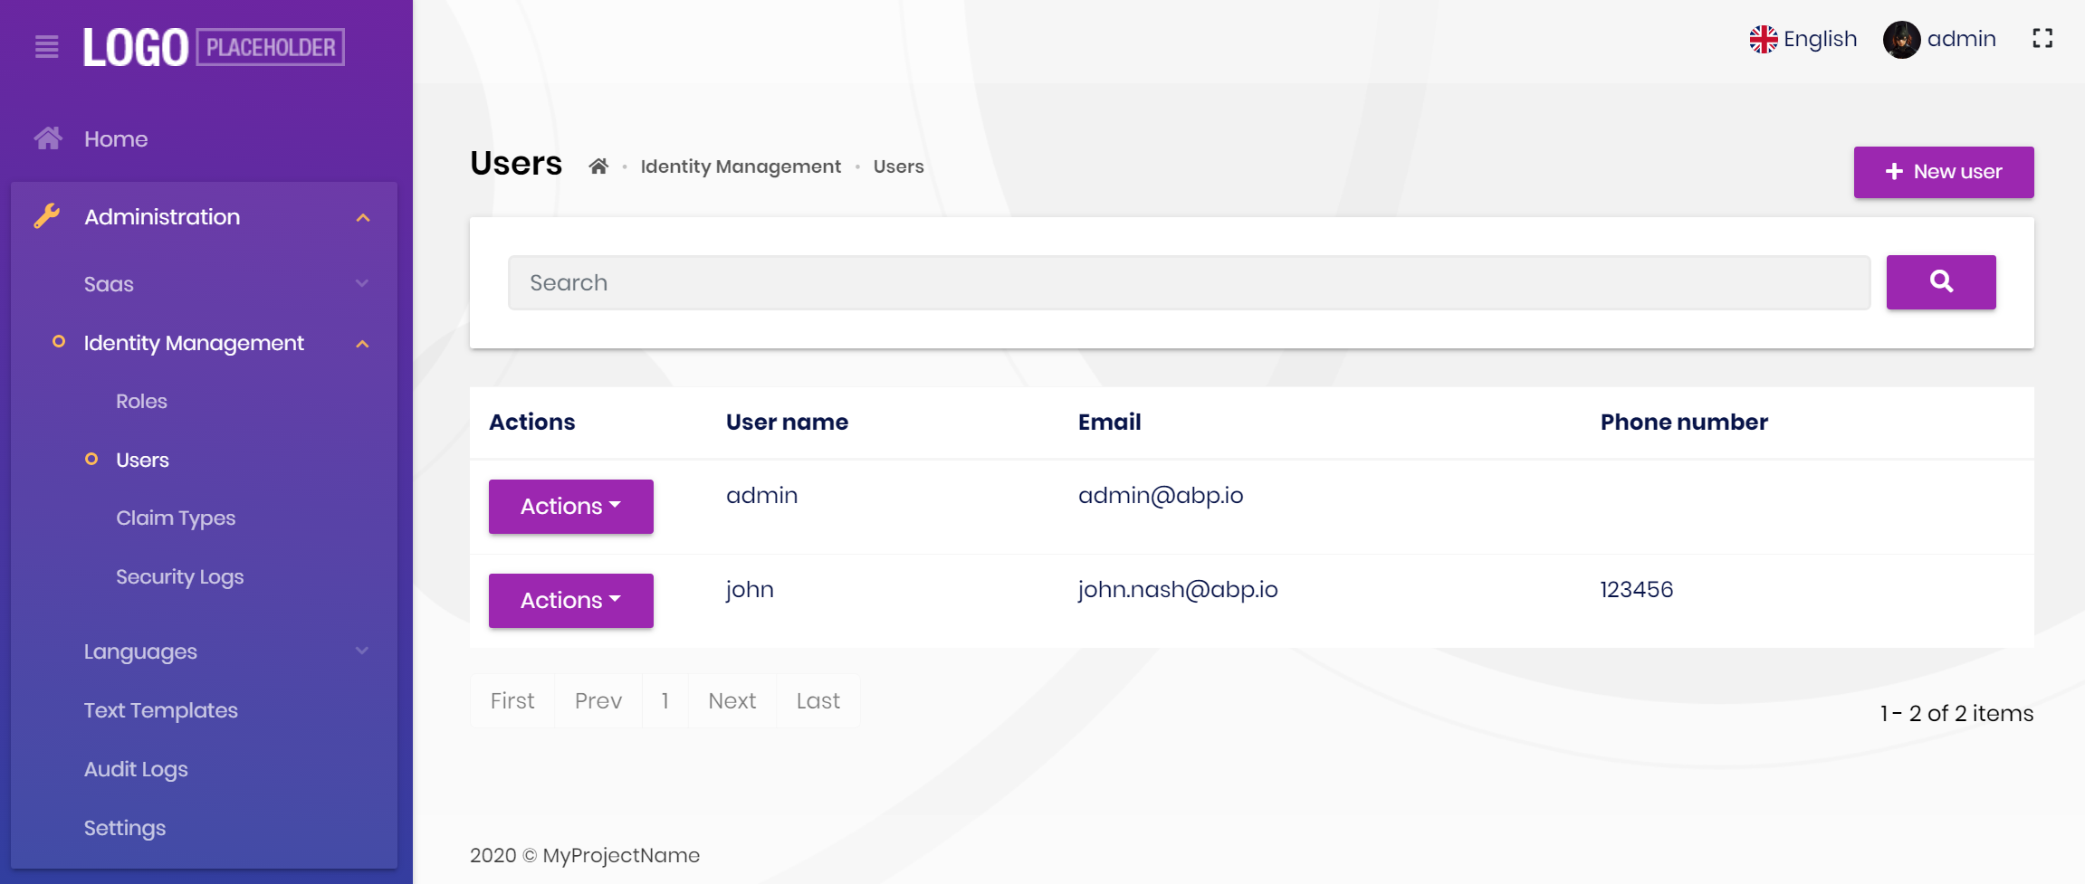Enter fullscreen mode via expand icon
2085x884 pixels.
(x=2043, y=39)
